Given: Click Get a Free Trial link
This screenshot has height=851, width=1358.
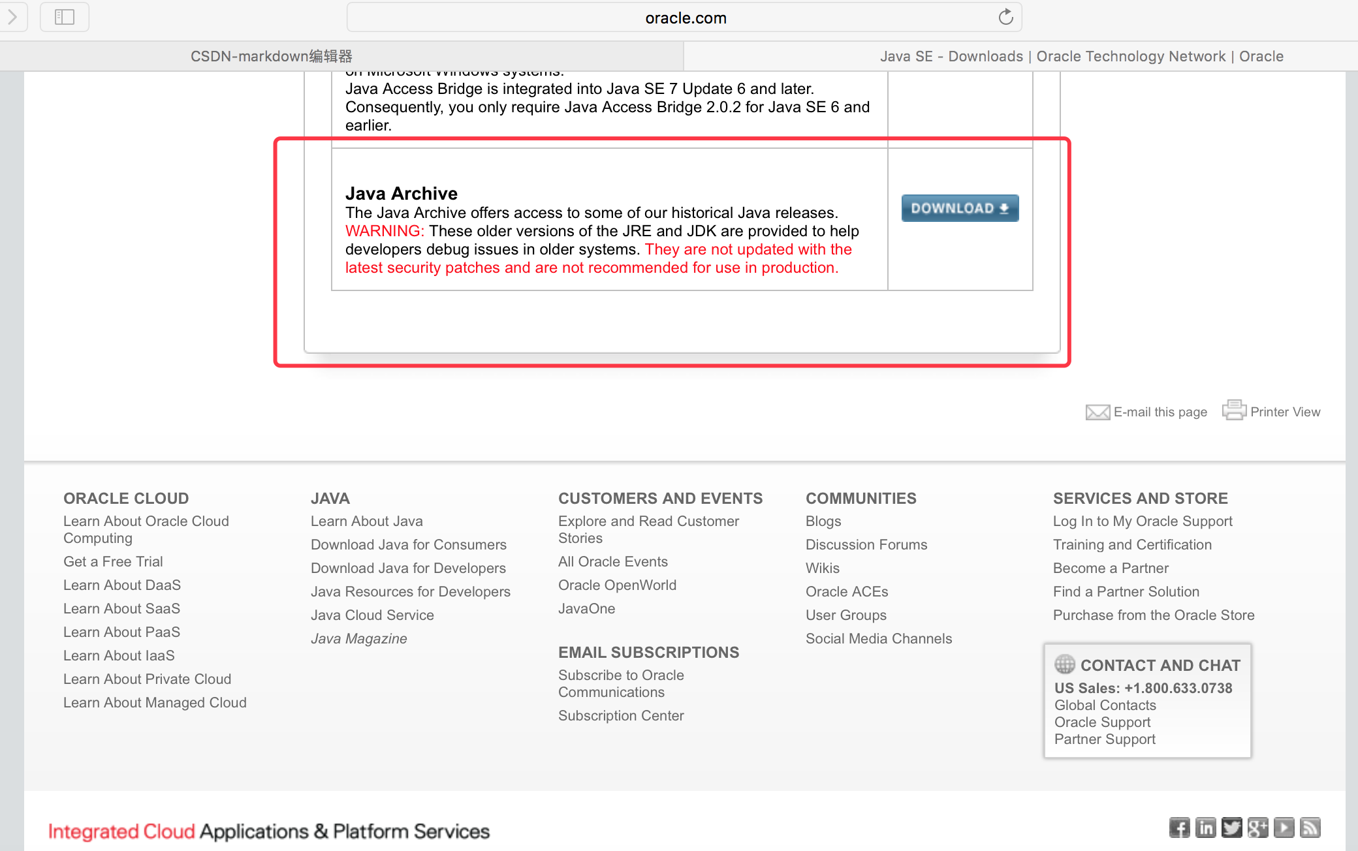Looking at the screenshot, I should pos(113,561).
